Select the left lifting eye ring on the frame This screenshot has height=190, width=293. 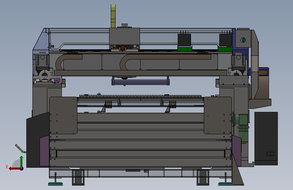click(45, 75)
